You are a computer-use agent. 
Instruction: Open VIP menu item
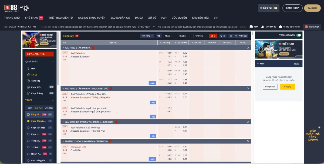click(x=216, y=18)
